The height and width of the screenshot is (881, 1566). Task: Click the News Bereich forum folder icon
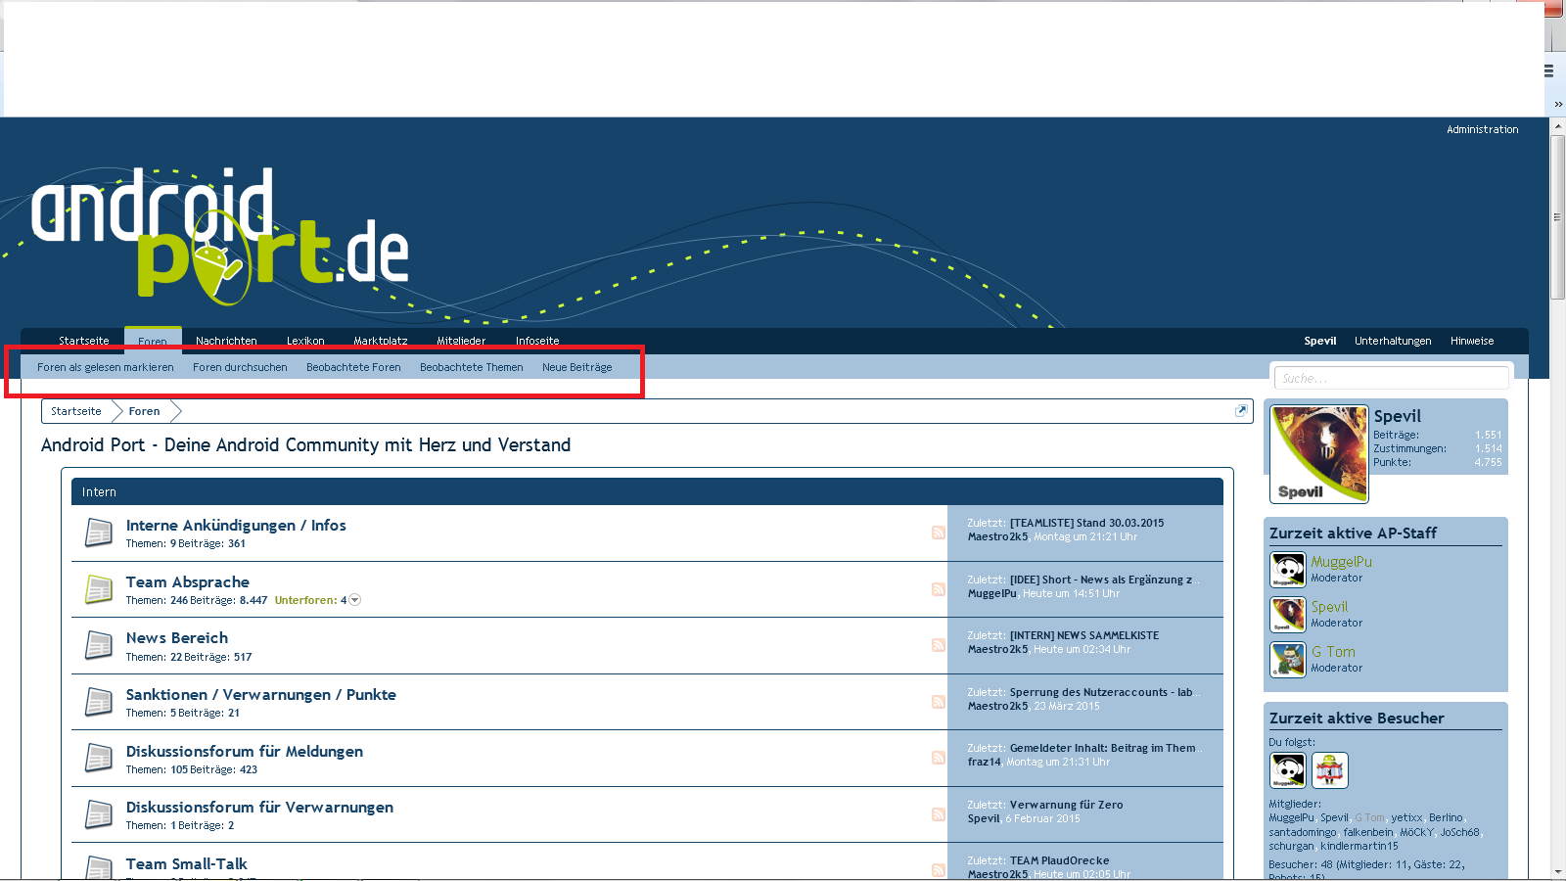pyautogui.click(x=98, y=645)
